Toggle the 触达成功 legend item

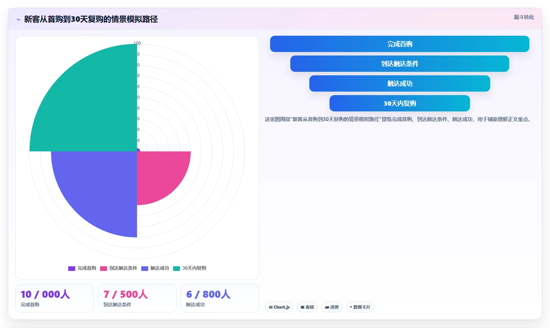click(155, 268)
